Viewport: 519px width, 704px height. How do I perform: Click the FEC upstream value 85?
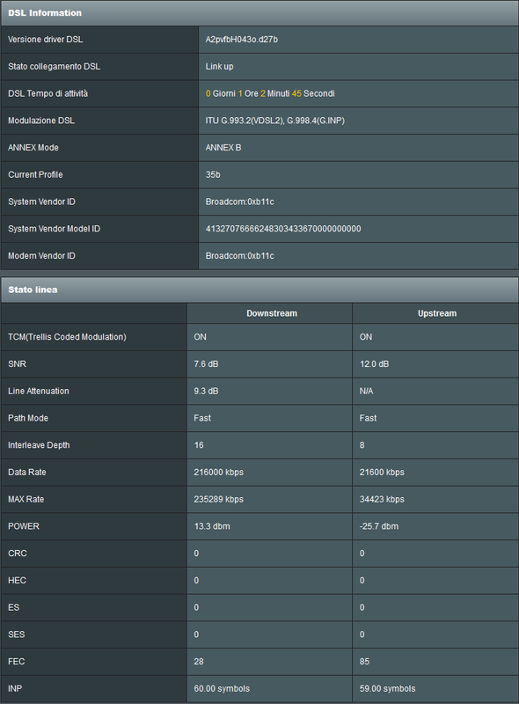point(364,662)
